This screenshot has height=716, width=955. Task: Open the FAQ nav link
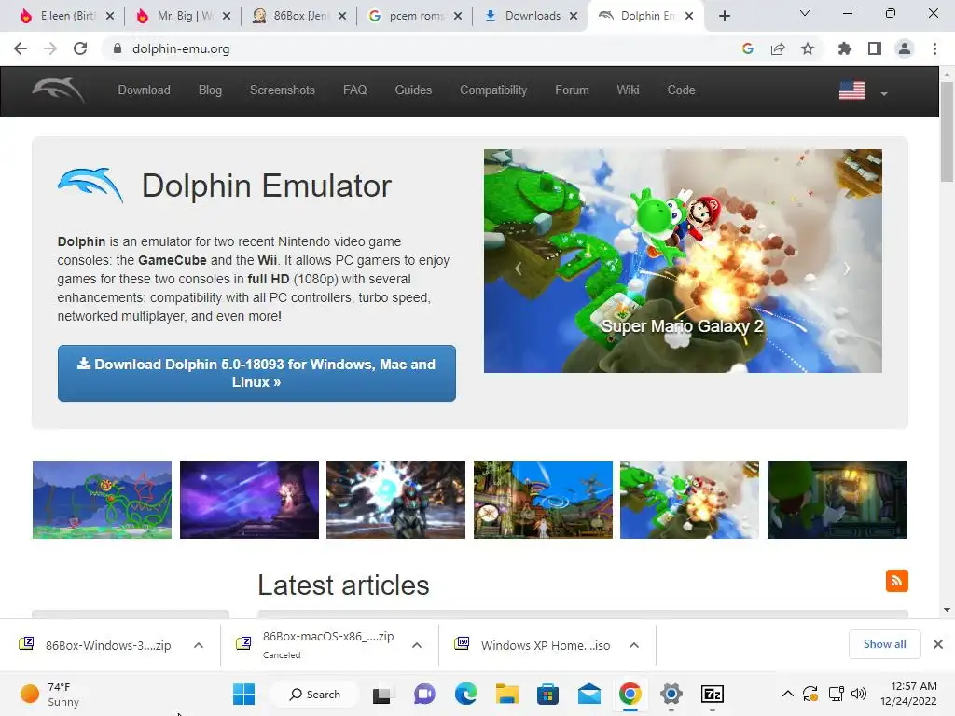(355, 90)
